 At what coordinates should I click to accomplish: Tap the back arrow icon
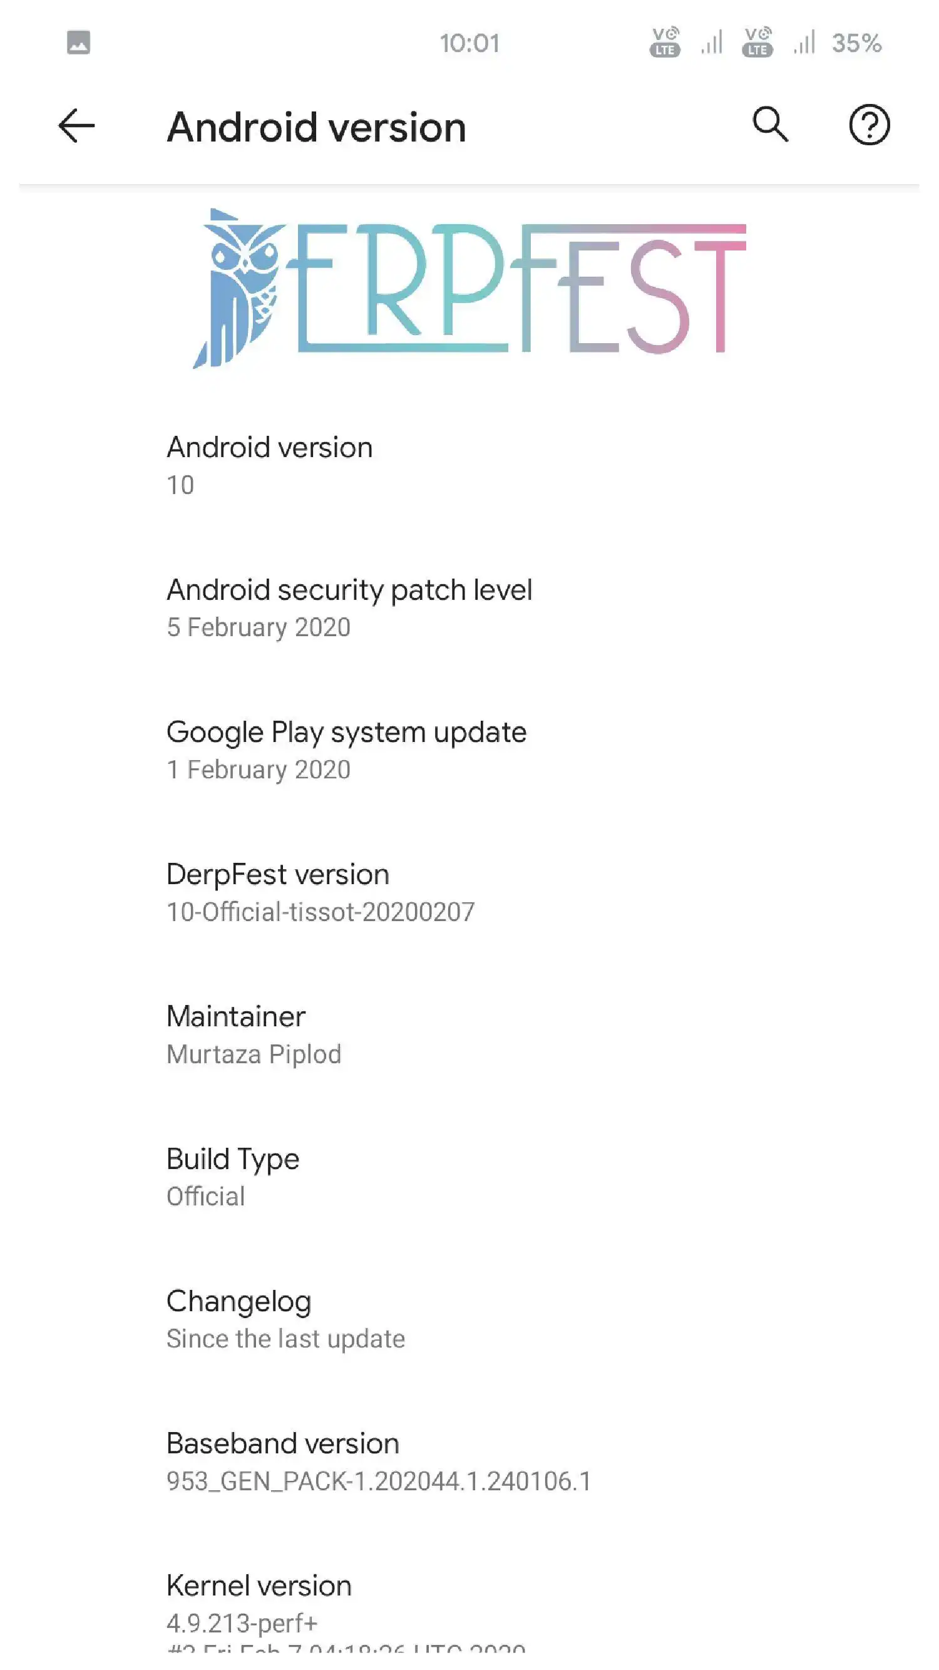click(x=76, y=126)
